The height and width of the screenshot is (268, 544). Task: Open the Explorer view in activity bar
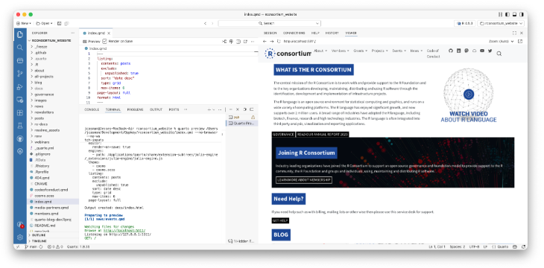pos(20,34)
